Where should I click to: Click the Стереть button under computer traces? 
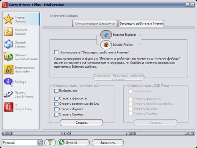81,123
